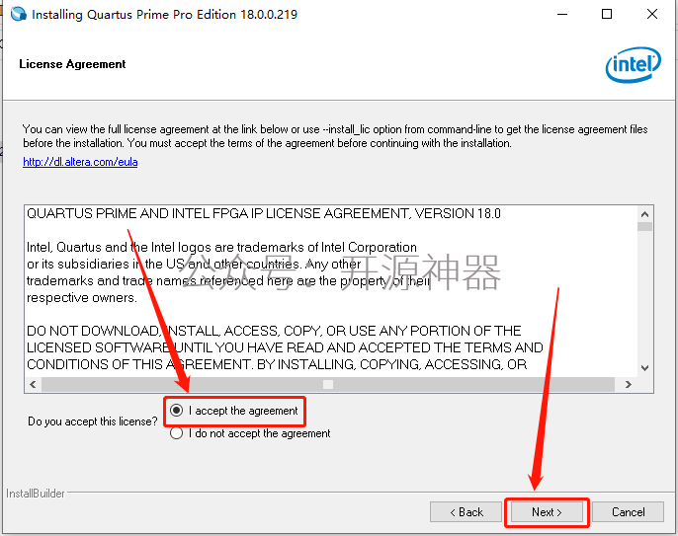Minimize the installer window

562,14
